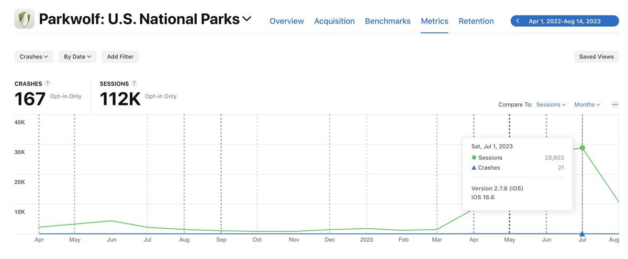Click the blue Crashes triangle marker at Jul

click(x=582, y=233)
